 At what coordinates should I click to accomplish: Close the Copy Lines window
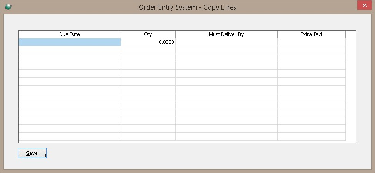364,5
